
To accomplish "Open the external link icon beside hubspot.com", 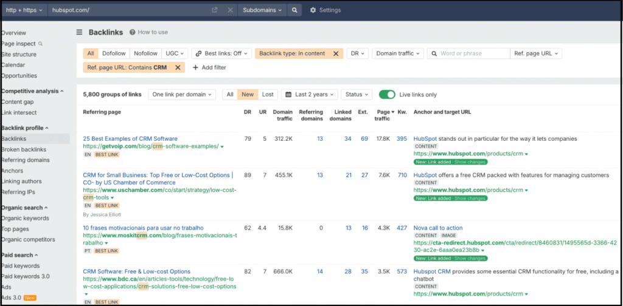I will coord(215,10).
